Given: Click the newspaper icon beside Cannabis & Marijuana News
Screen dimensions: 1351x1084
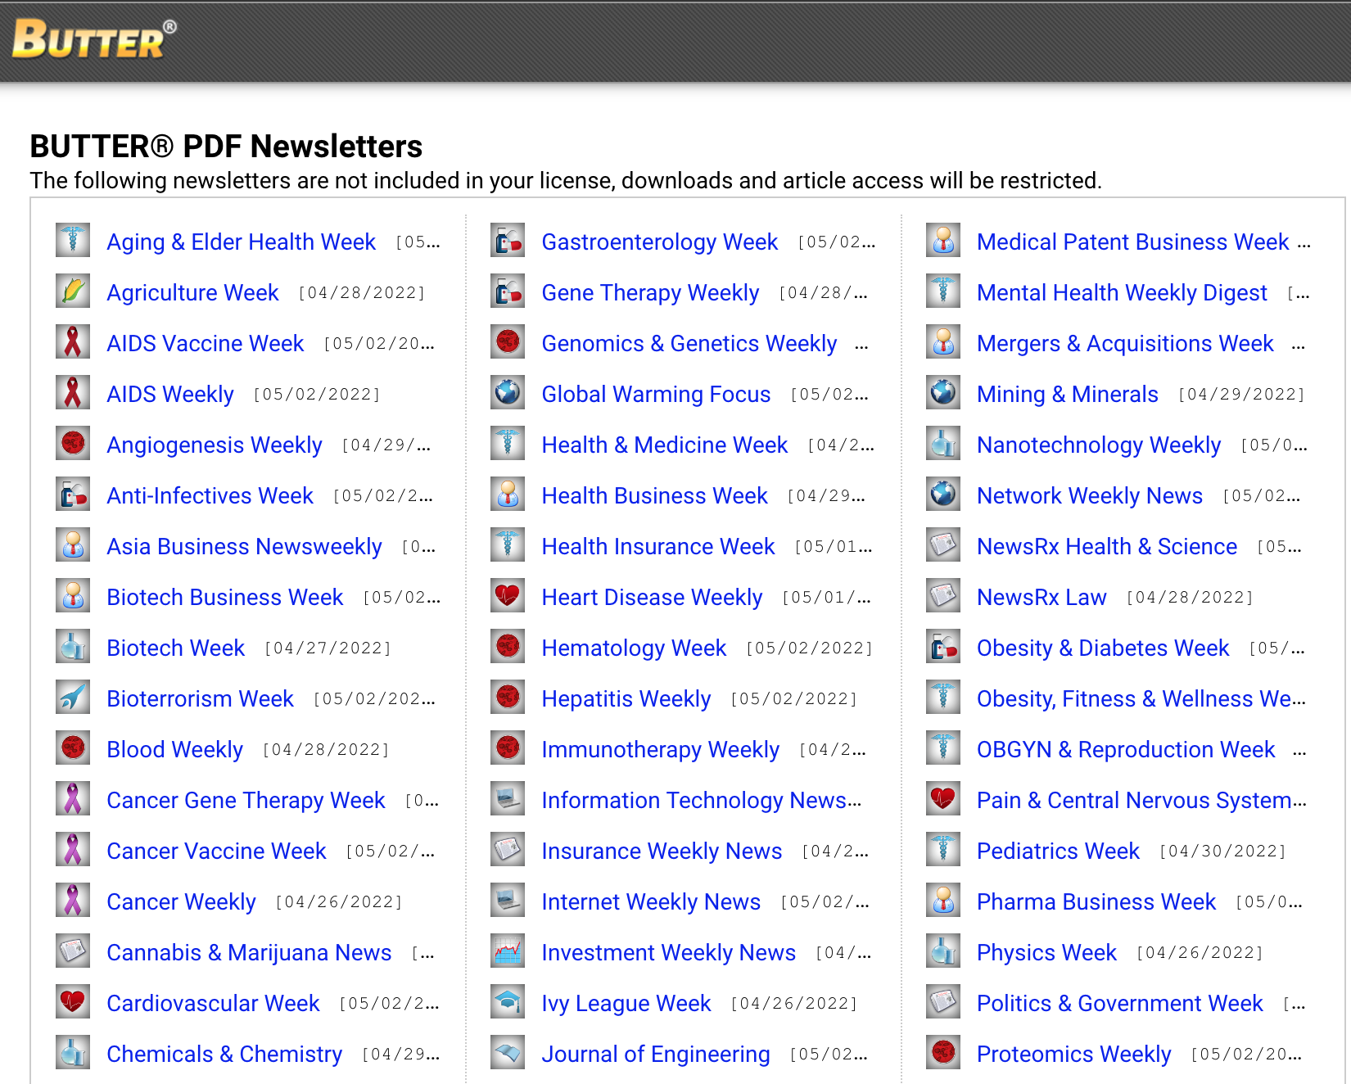Looking at the screenshot, I should point(73,951).
